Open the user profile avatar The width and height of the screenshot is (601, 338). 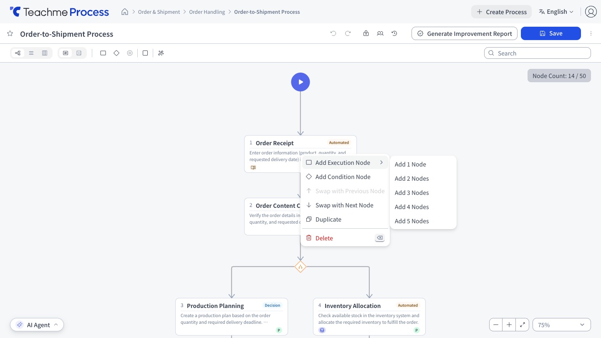tap(591, 12)
